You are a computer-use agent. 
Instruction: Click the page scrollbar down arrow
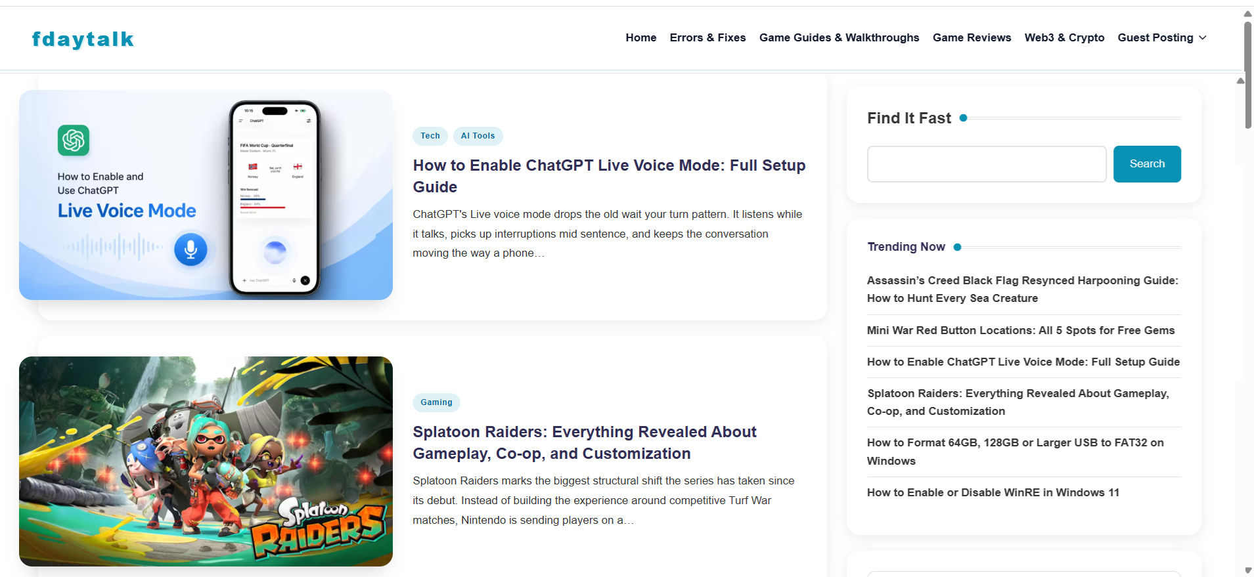[x=1247, y=570]
